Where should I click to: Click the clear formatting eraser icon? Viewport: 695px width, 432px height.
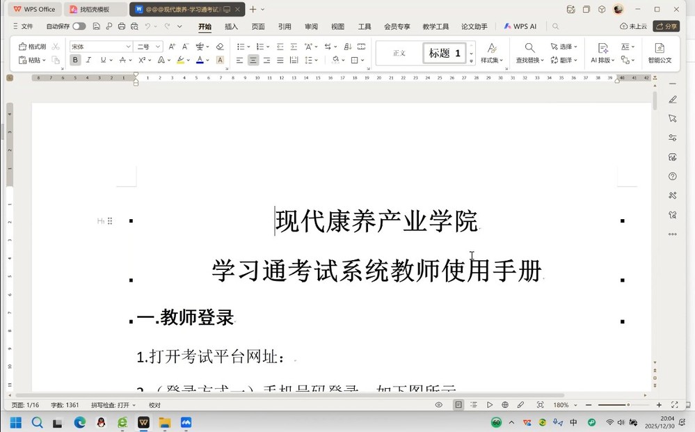coord(220,47)
